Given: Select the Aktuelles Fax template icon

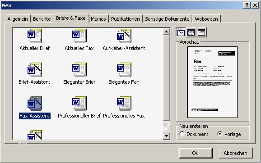Looking at the screenshot, I should pyautogui.click(x=79, y=36).
